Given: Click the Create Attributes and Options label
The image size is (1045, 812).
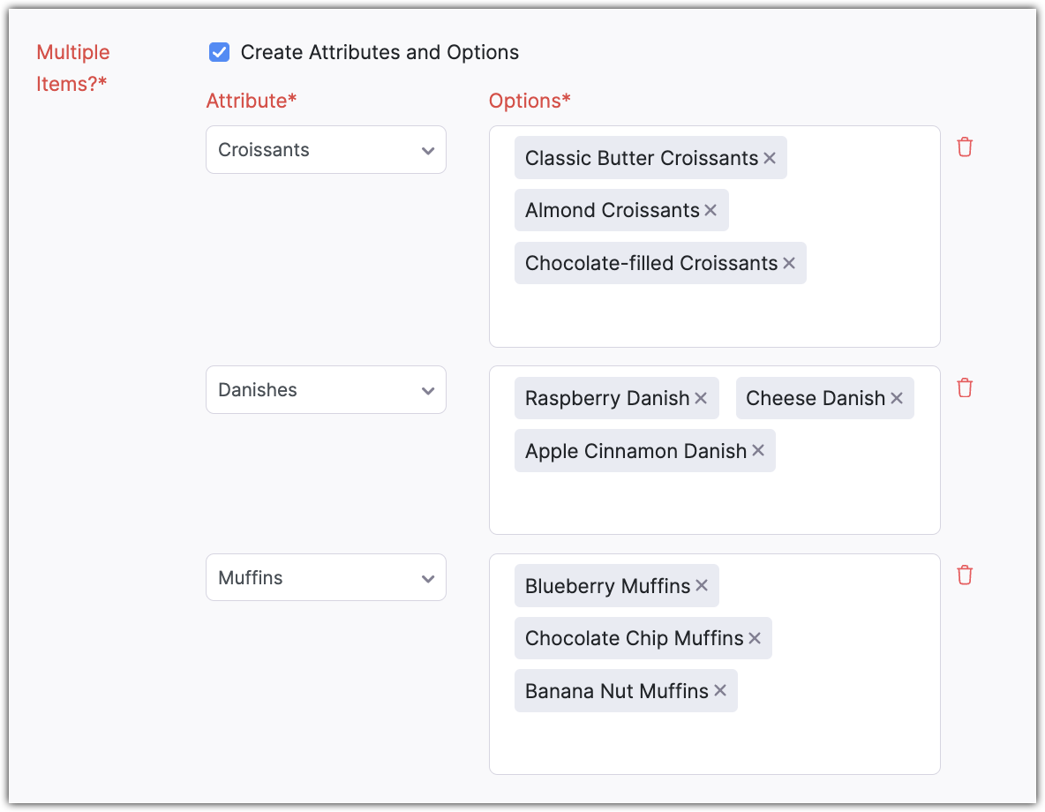Looking at the screenshot, I should point(380,53).
